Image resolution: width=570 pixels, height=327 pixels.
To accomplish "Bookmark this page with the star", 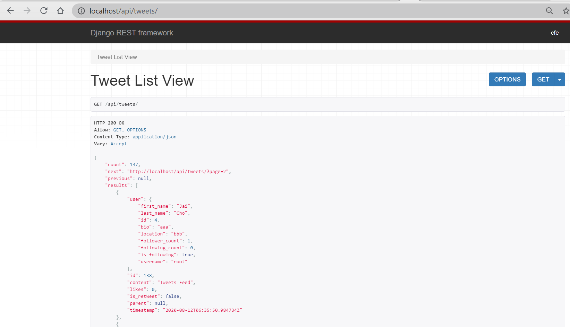I will click(566, 11).
